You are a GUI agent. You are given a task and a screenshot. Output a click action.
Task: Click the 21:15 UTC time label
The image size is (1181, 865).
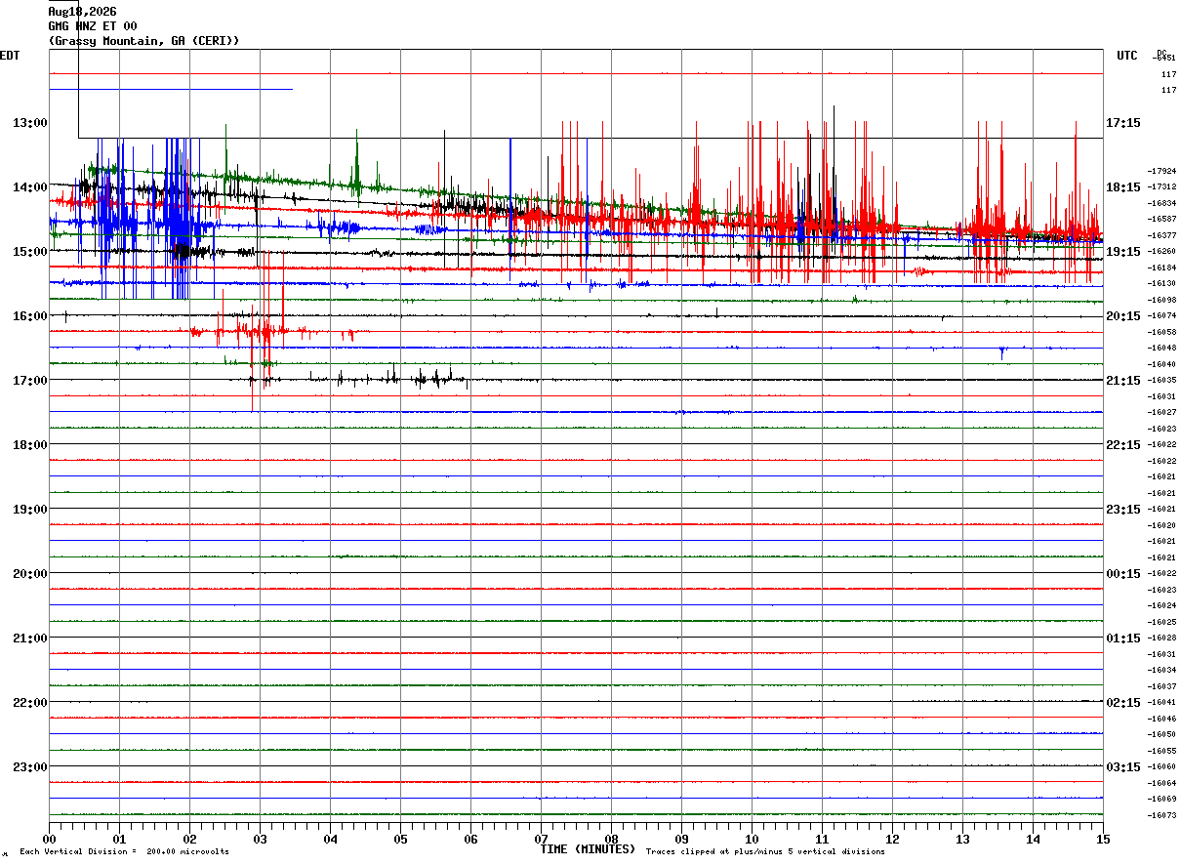(x=1122, y=381)
